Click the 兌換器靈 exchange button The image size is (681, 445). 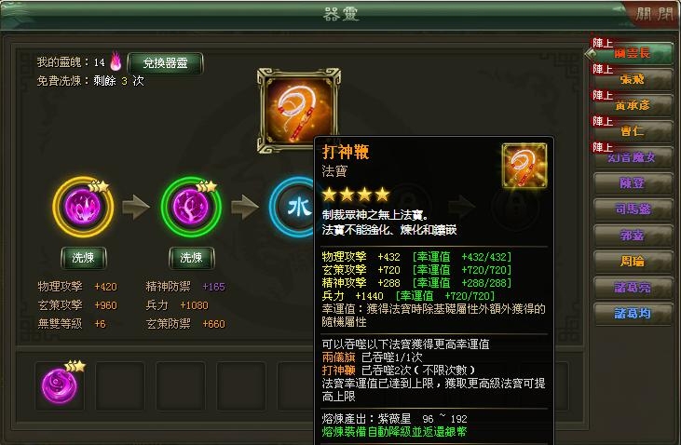[166, 63]
